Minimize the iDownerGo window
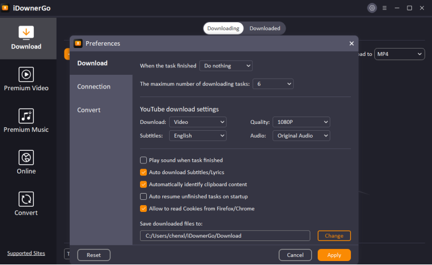 click(397, 8)
